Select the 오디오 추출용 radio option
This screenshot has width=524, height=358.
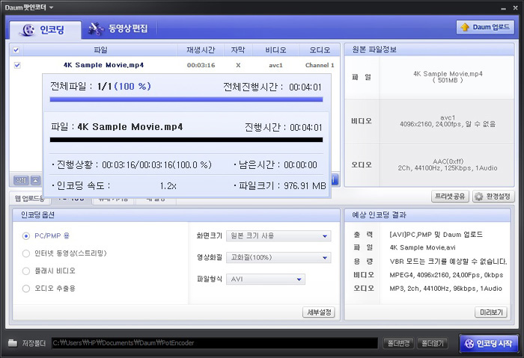tap(27, 288)
